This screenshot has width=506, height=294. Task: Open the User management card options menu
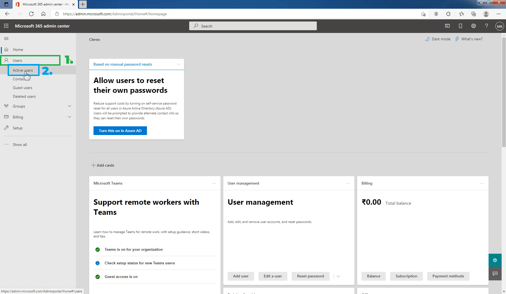coord(348,183)
